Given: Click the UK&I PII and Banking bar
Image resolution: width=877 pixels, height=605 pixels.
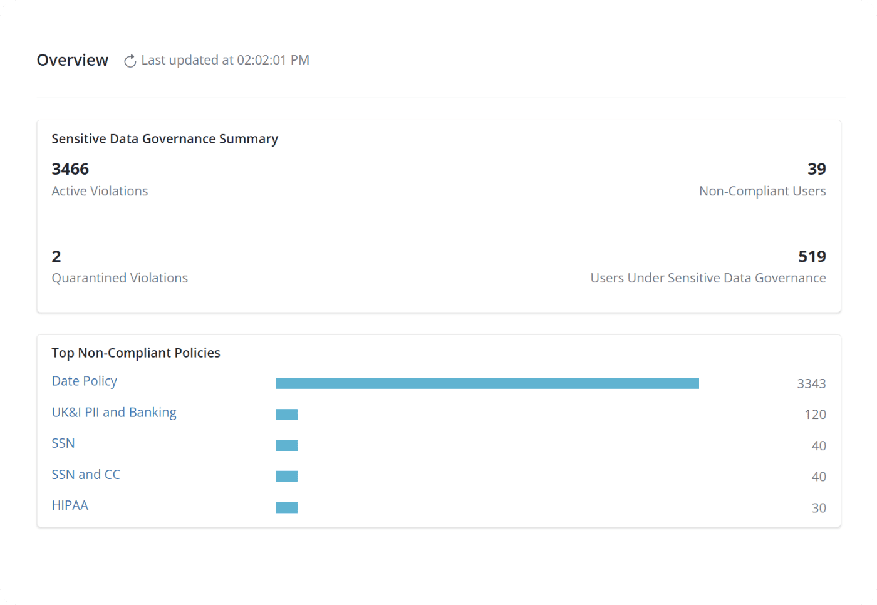Looking at the screenshot, I should (286, 414).
